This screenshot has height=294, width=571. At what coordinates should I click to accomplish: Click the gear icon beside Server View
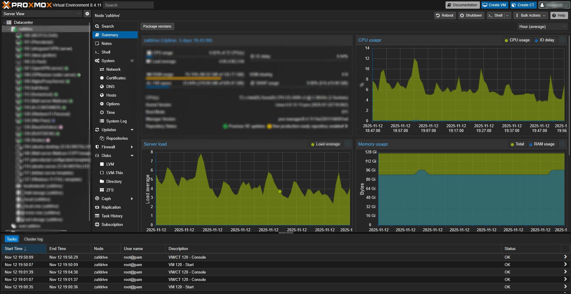tap(87, 14)
